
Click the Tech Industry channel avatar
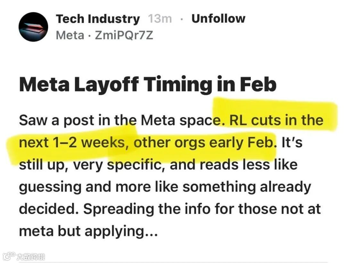click(x=33, y=27)
